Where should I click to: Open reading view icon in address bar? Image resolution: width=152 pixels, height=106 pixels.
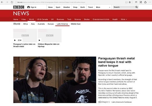(126, 2)
